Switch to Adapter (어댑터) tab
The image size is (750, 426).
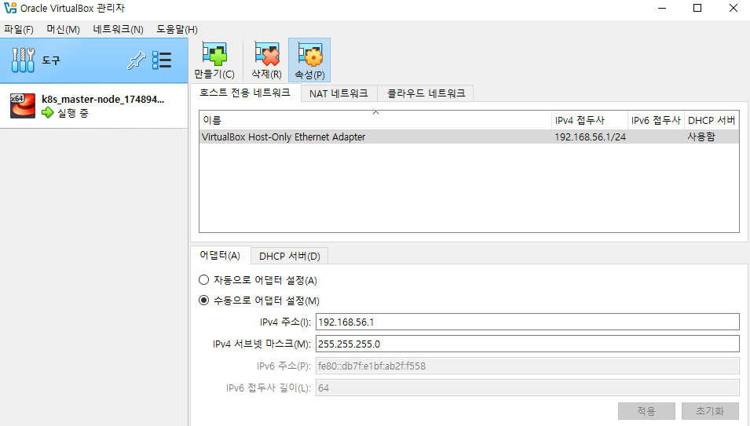[x=220, y=256]
